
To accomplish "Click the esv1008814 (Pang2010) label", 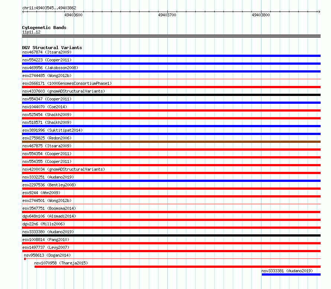I will coord(46,240).
